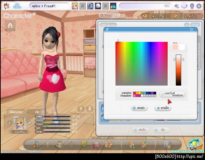205x160 pixels.
Task: Click the orange house with swap arrows
Action: click(144, 145)
